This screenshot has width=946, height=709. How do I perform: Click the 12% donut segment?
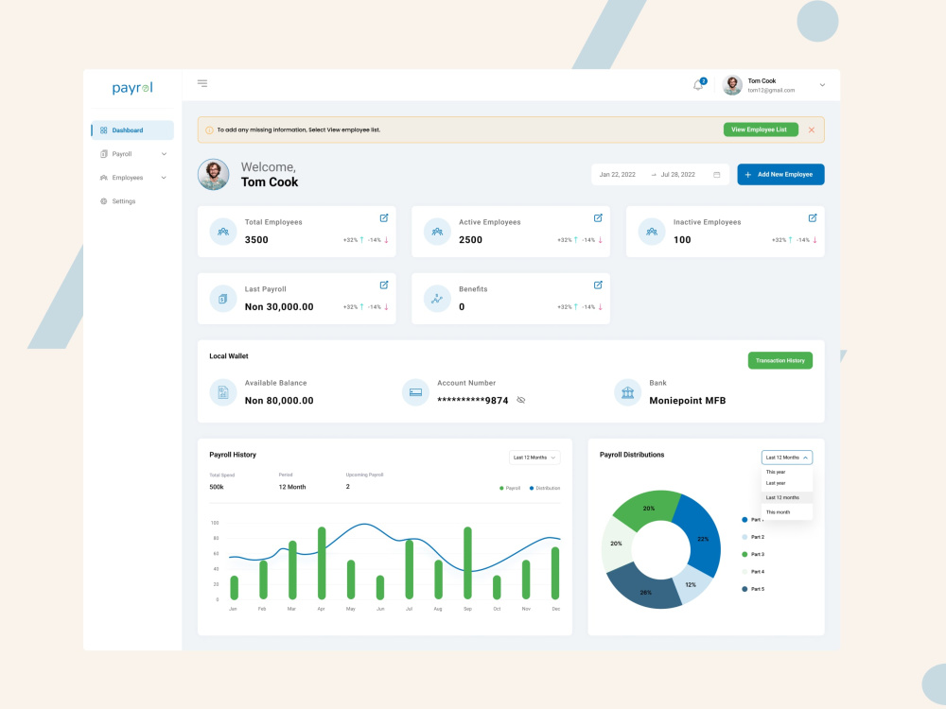pos(692,583)
